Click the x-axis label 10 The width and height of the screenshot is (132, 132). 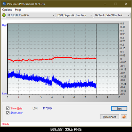coord(119,97)
